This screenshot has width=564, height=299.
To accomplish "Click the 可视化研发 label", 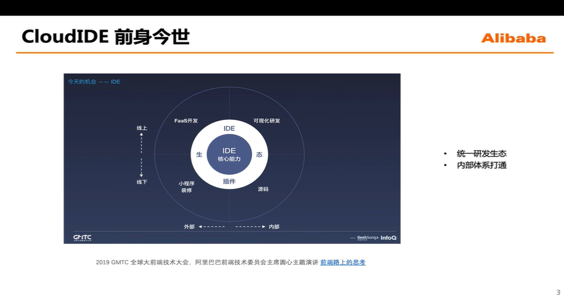I will (x=266, y=121).
